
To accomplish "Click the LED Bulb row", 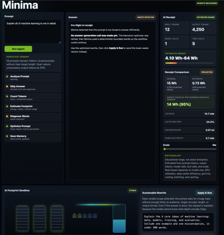I will [190, 114].
